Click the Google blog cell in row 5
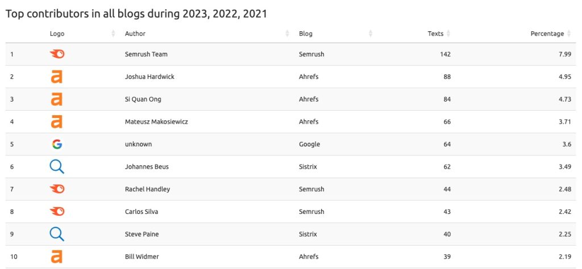 point(309,144)
